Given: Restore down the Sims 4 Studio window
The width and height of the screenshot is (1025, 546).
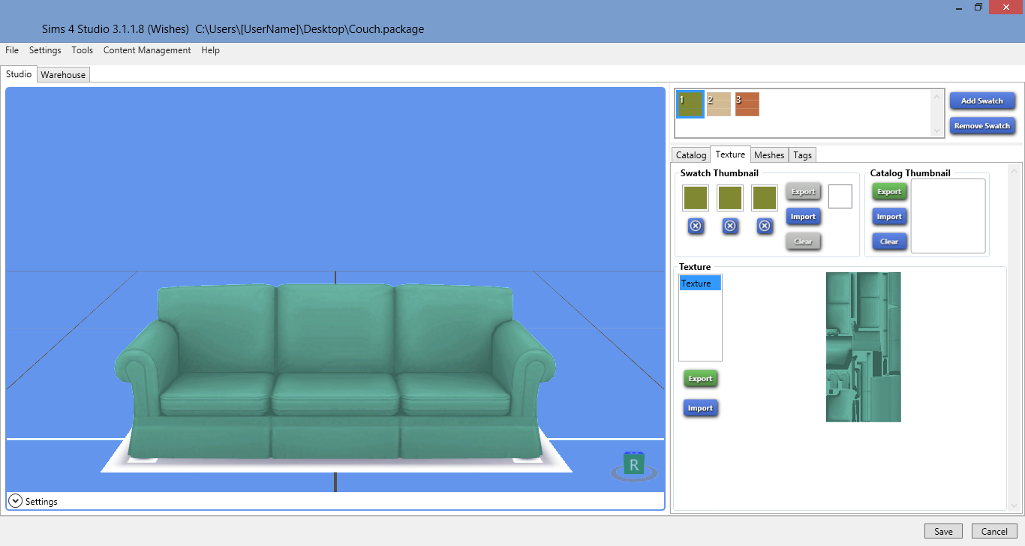Looking at the screenshot, I should [978, 7].
